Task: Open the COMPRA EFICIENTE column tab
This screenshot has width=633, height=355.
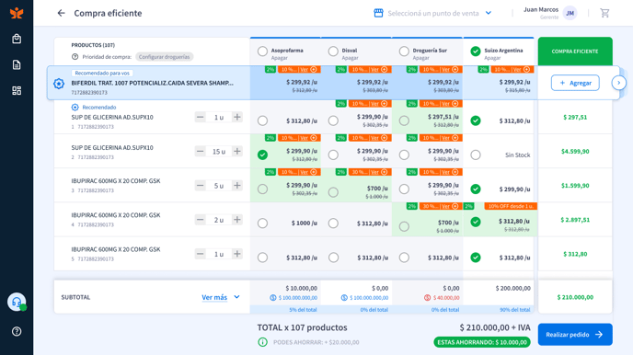Action: tap(575, 52)
